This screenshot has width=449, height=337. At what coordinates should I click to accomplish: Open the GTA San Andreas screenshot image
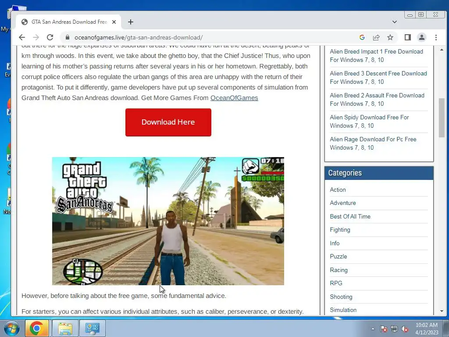click(x=168, y=221)
